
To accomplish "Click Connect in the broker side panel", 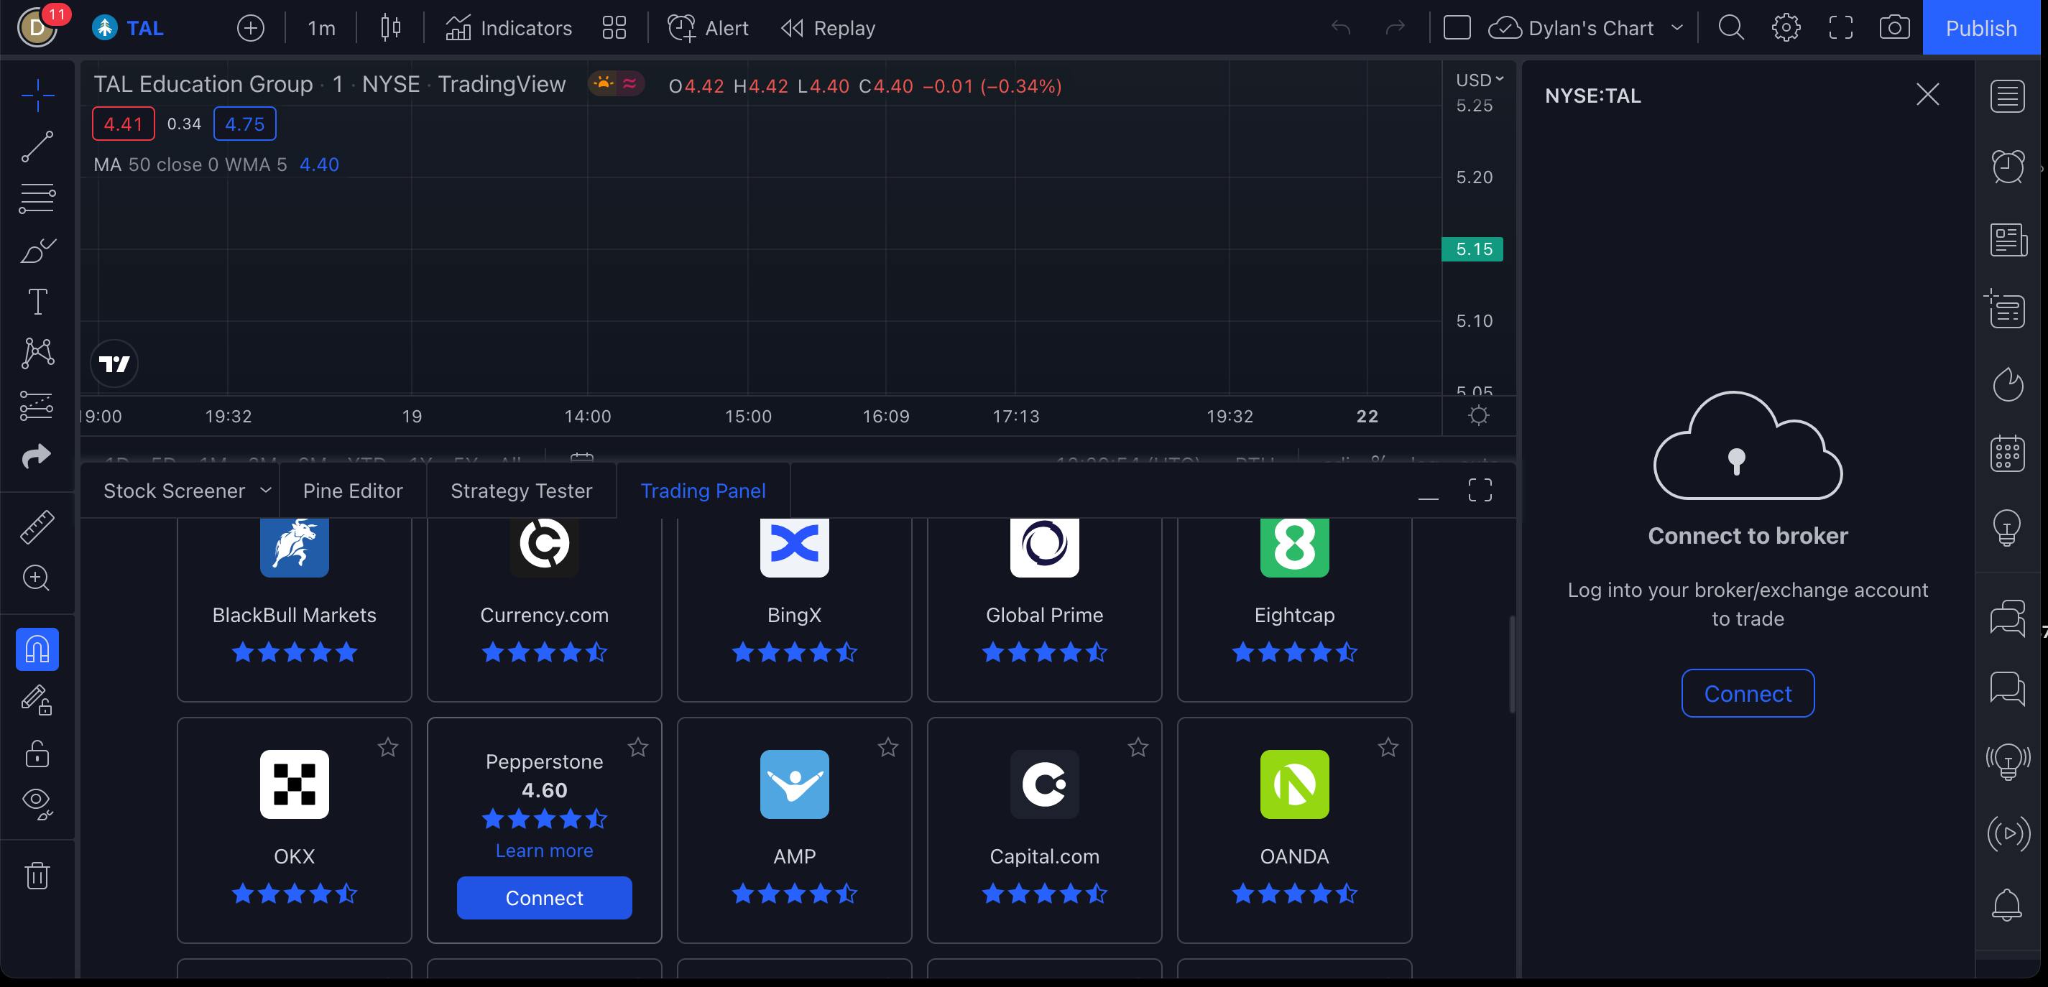I will [1748, 693].
